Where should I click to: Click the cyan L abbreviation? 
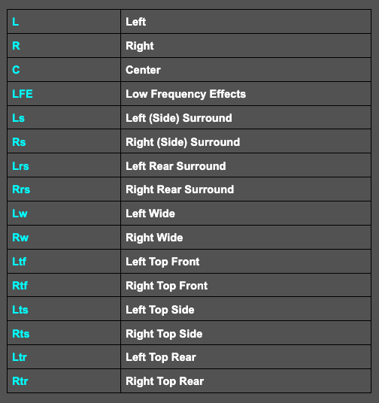[x=16, y=22]
